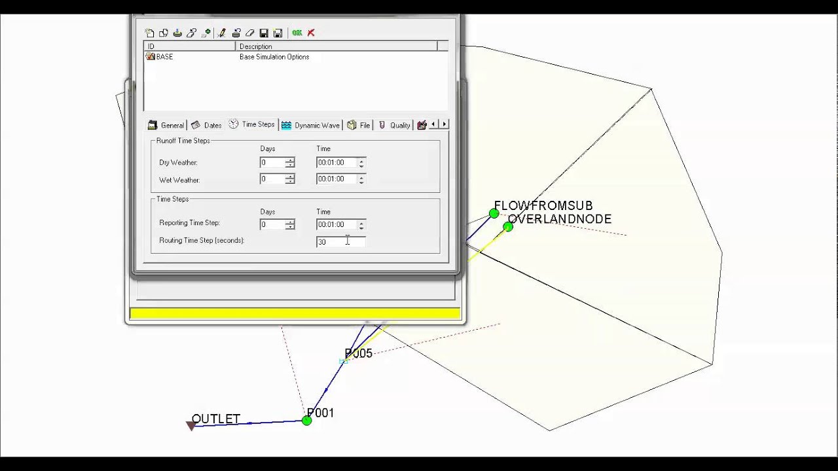Screen dimensions: 838x471
Task: Click the Wet Weather Time field
Action: click(337, 179)
